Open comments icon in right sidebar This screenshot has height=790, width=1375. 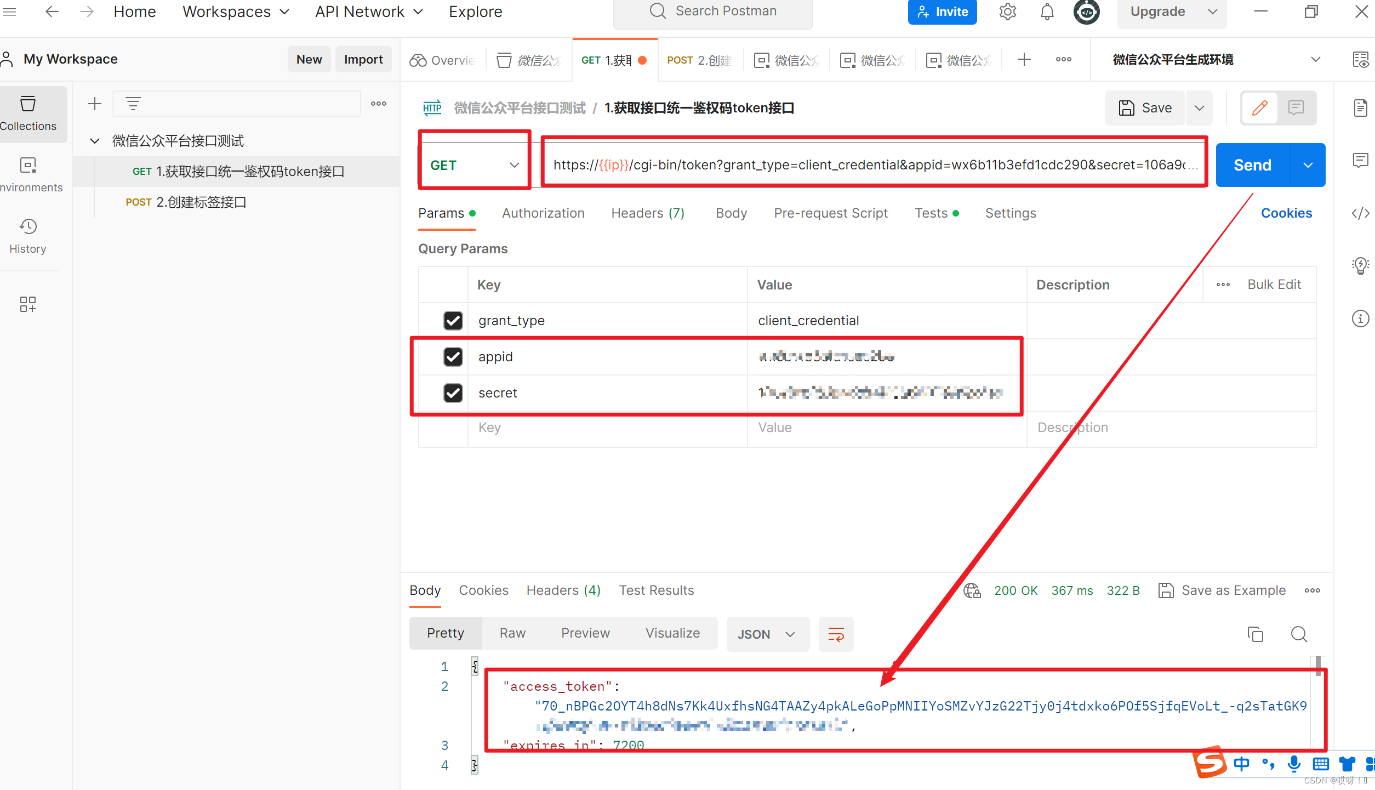(x=1360, y=160)
